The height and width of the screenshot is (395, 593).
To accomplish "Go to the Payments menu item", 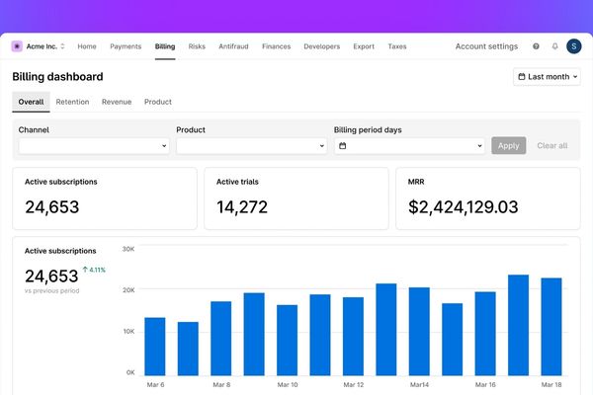I will point(126,46).
